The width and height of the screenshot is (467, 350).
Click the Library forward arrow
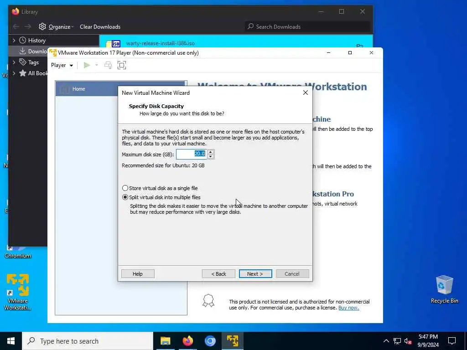point(28,27)
